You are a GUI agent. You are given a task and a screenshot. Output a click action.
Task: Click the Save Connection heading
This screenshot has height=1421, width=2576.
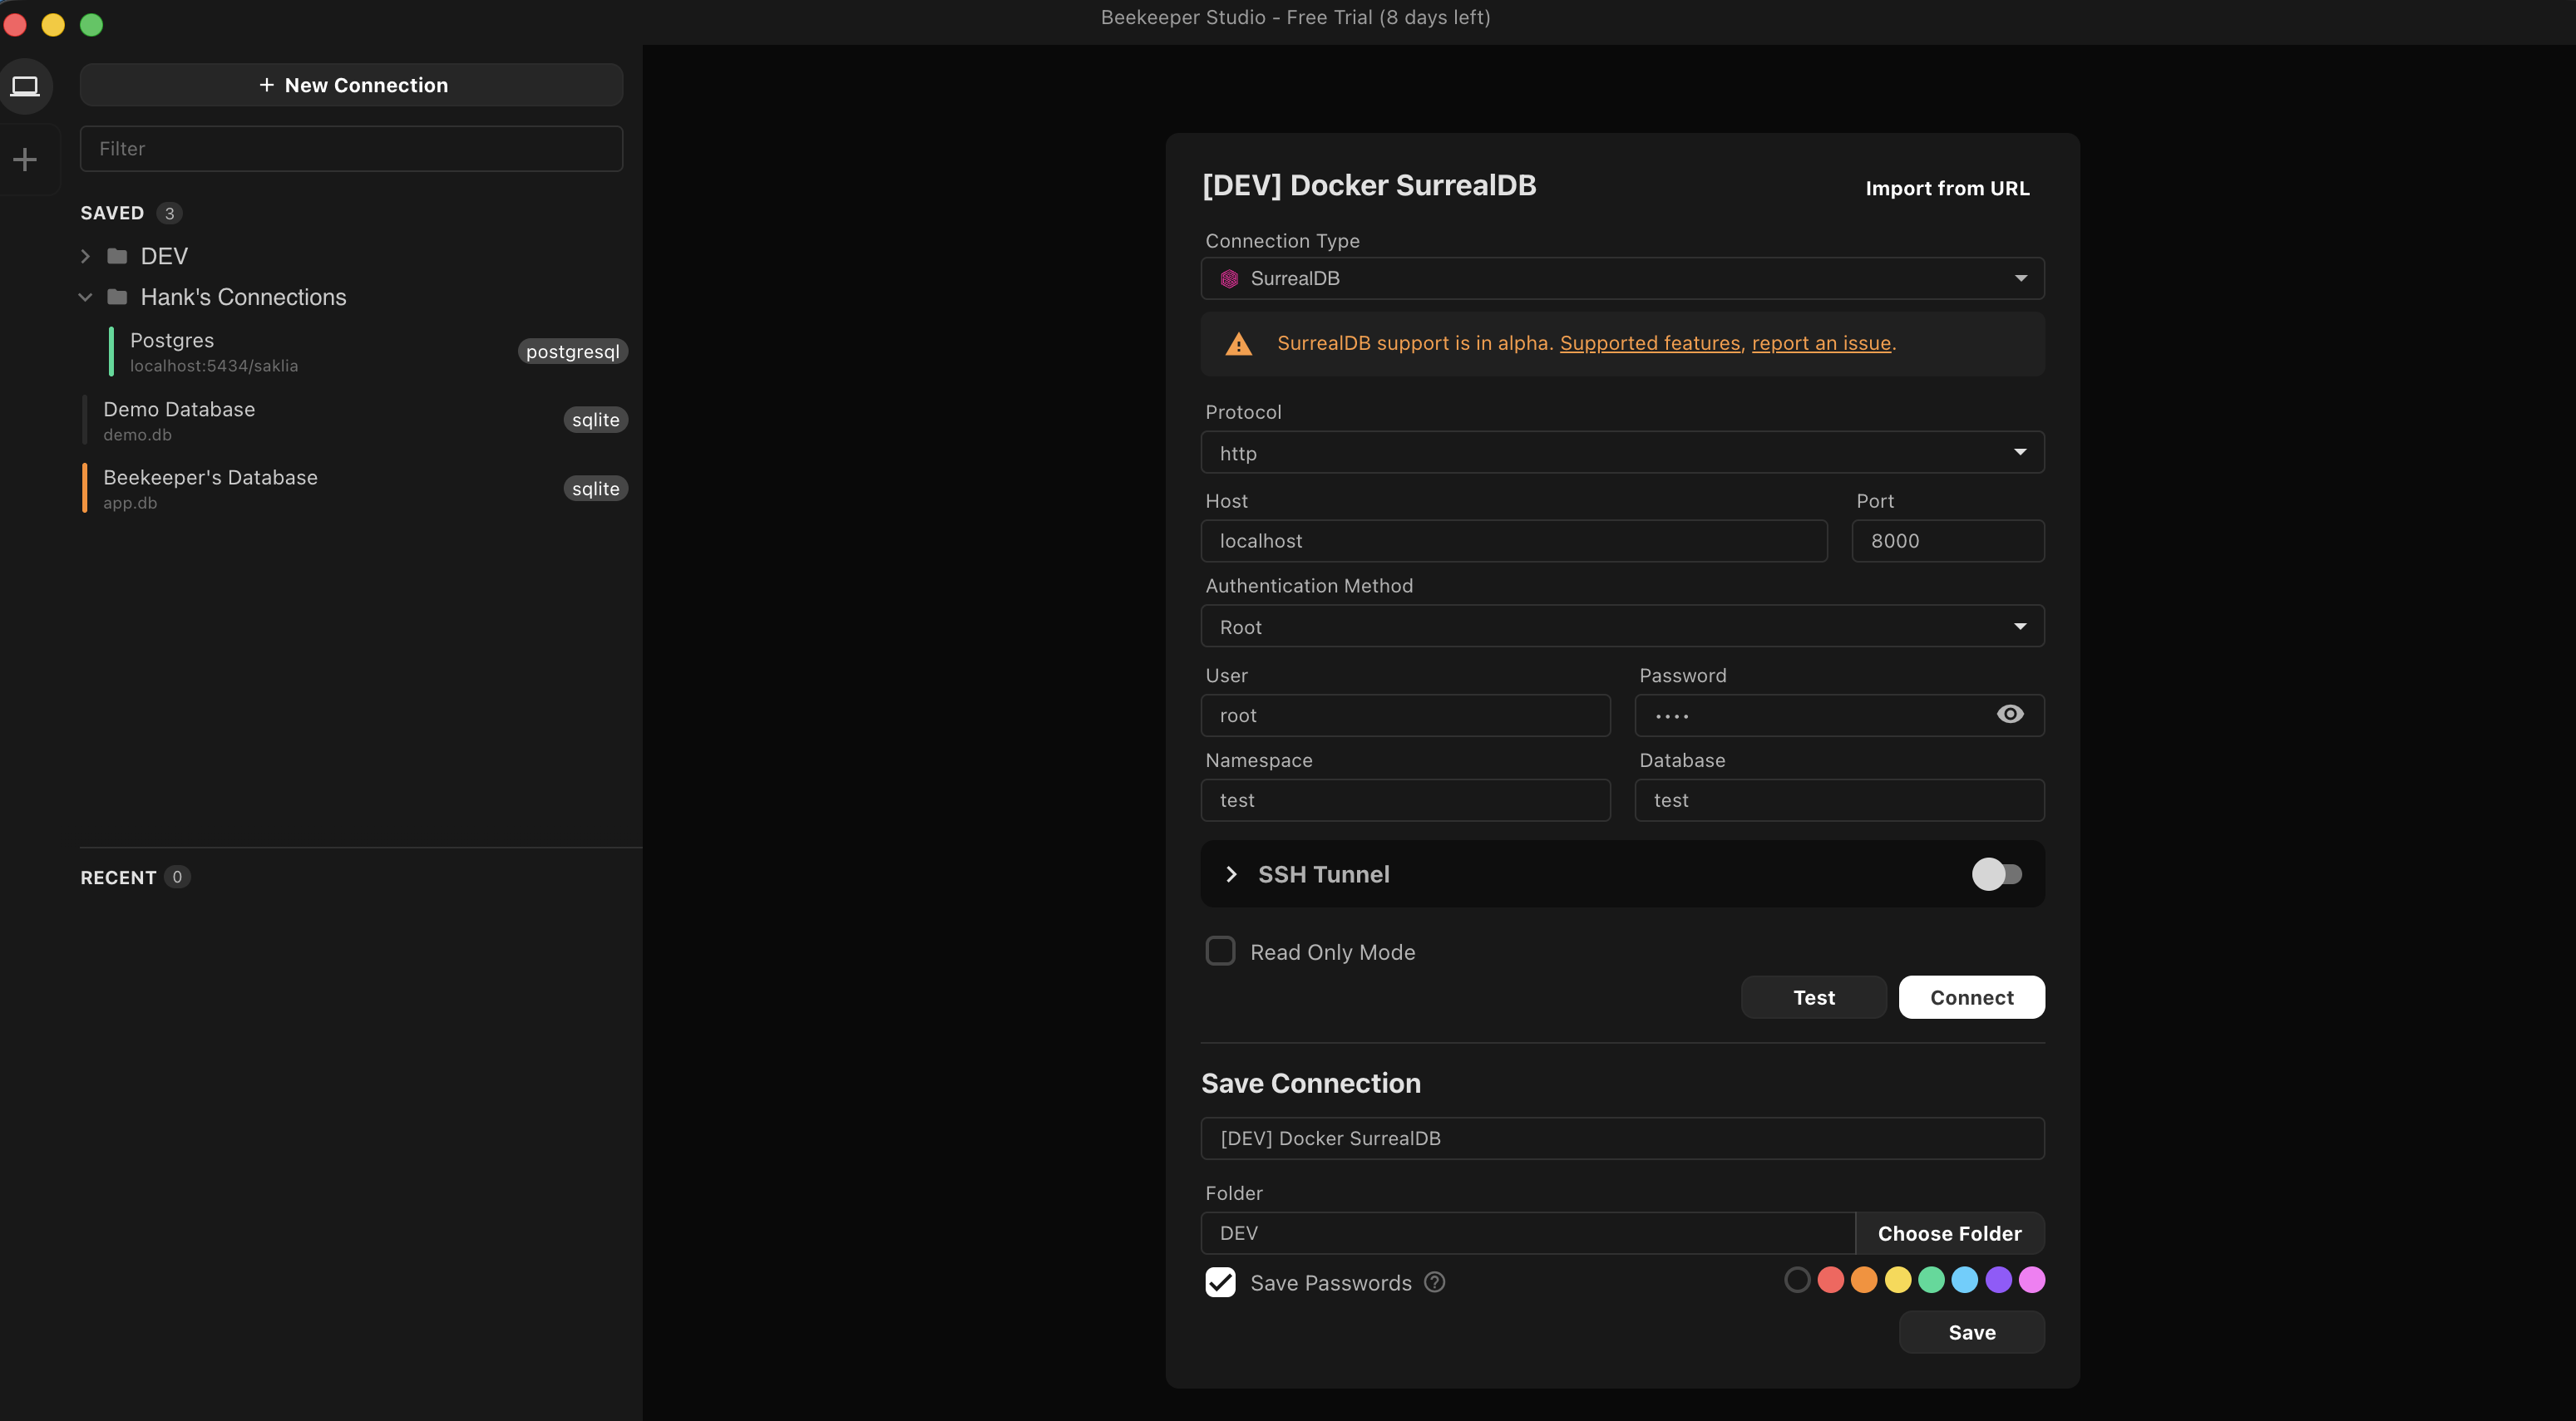pos(1310,1084)
